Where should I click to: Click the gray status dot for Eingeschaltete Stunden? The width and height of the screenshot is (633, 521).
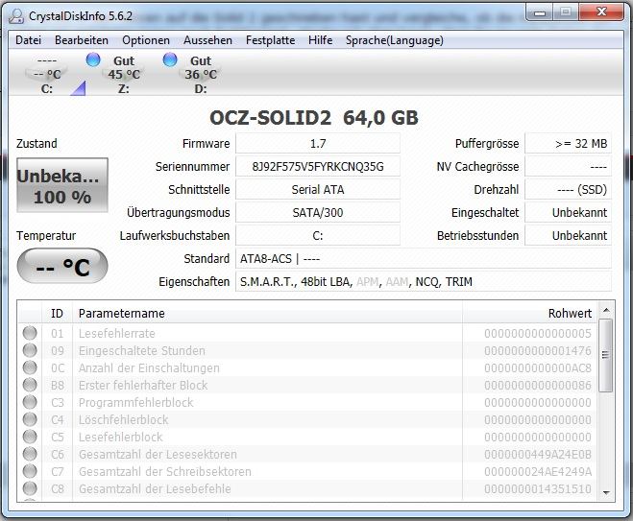(x=30, y=350)
